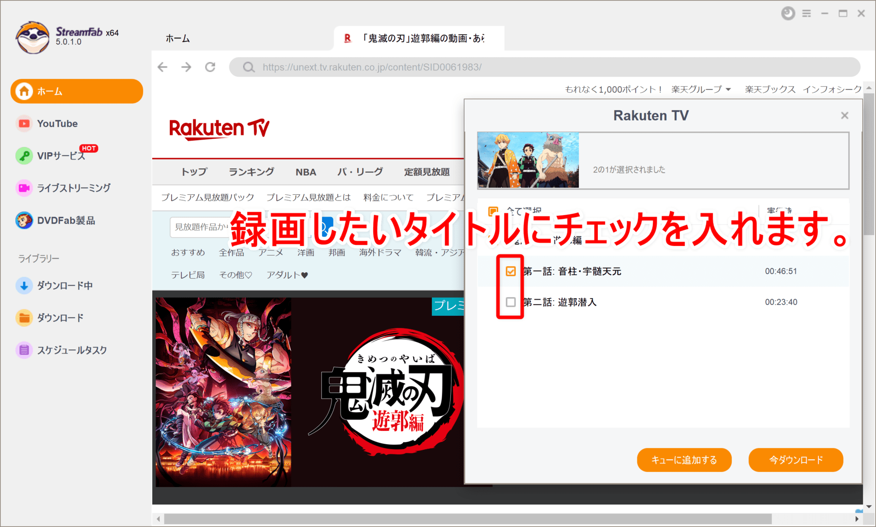
Task: Switch to the ホーム tab
Action: click(x=178, y=38)
